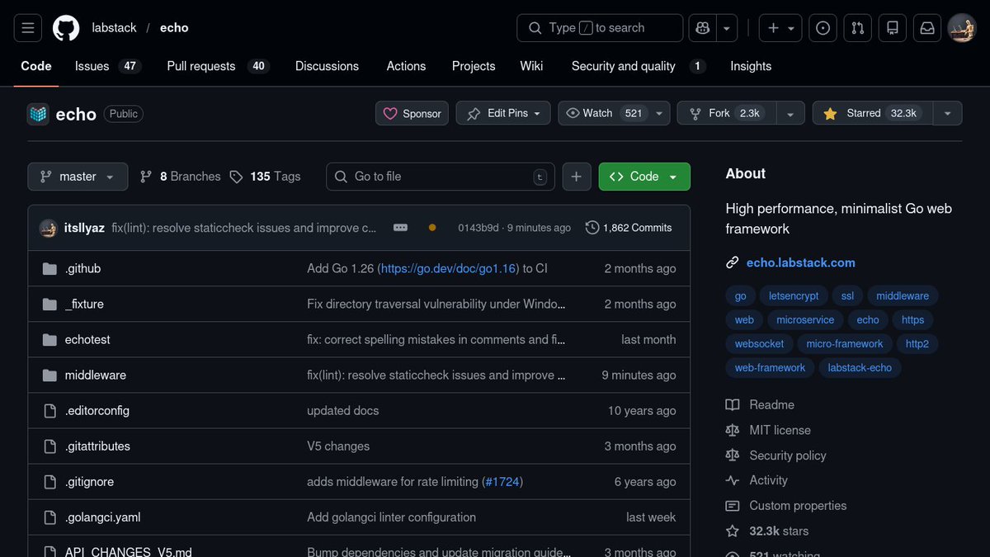Screen dimensions: 990x557
Task: Open the Issues inbox icon in header
Action: tap(823, 28)
